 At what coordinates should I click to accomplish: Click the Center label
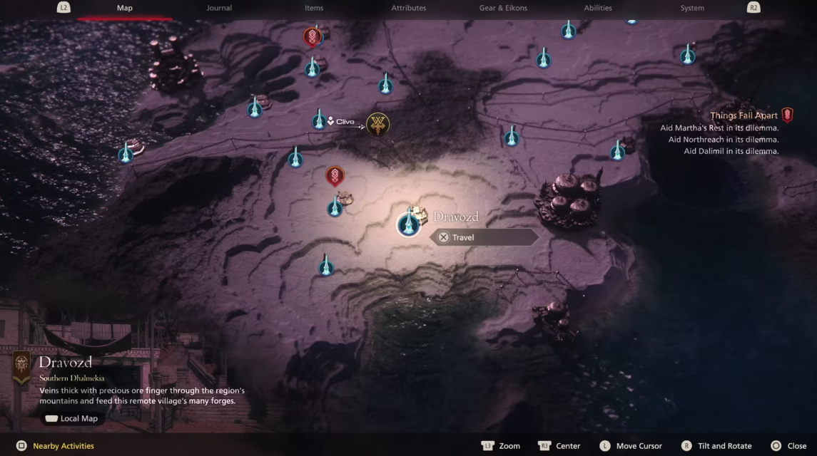pyautogui.click(x=568, y=446)
